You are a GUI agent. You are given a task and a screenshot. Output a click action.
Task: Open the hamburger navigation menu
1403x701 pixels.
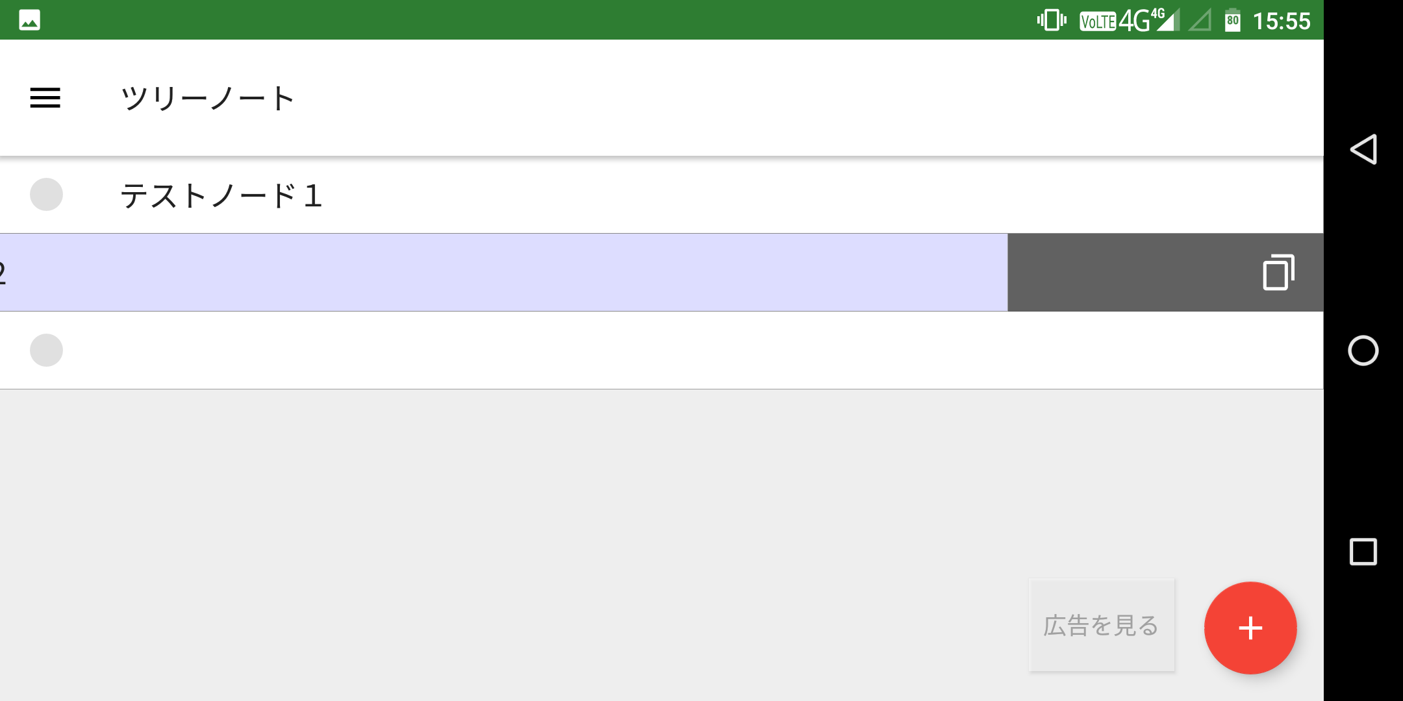(x=45, y=98)
